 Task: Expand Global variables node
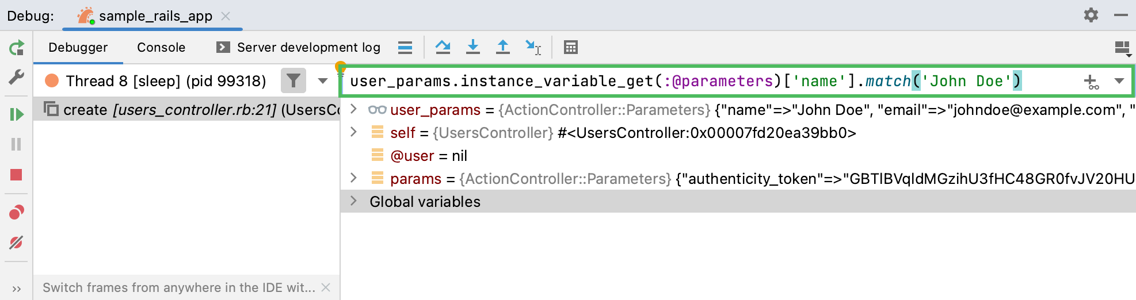click(354, 201)
